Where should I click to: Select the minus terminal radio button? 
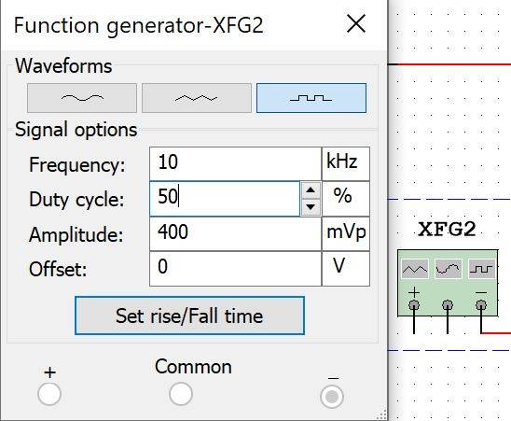(332, 397)
